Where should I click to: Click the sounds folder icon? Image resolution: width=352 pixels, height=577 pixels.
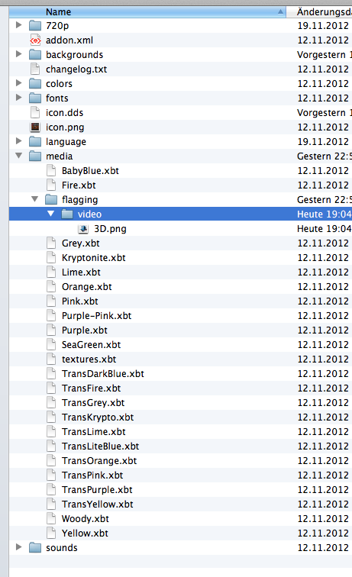(x=35, y=547)
